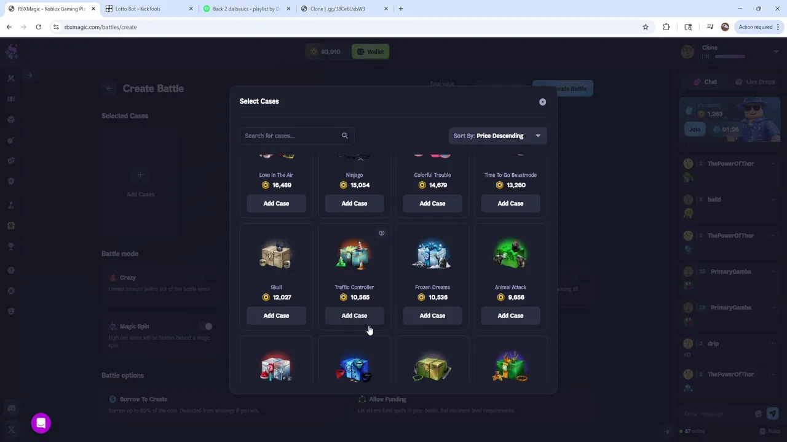787x442 pixels.
Task: Add the Love In The Air case
Action: pos(276,203)
